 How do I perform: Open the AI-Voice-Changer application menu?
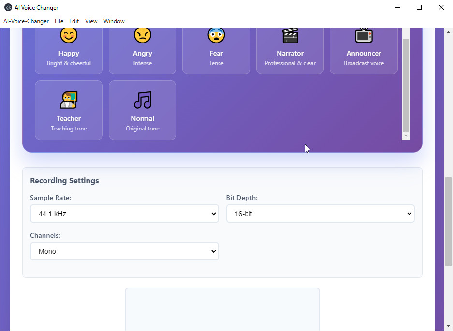point(26,21)
